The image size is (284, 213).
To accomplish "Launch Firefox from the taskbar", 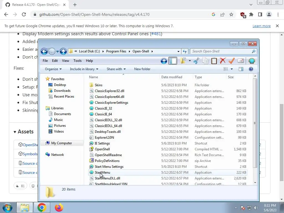I will coord(59,207).
